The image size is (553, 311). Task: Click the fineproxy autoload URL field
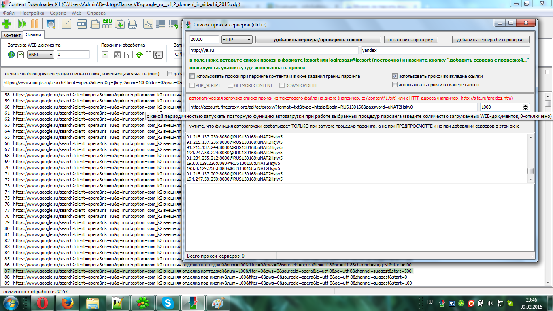[x=334, y=107]
